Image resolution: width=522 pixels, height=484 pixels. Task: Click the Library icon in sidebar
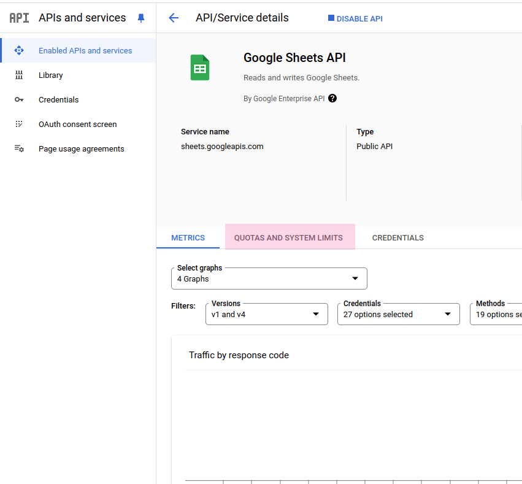tap(19, 75)
